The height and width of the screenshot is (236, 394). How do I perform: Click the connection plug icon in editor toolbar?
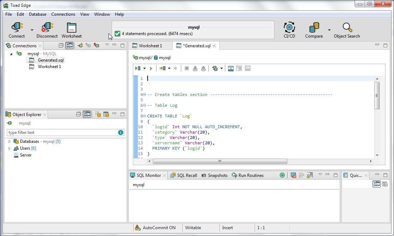tap(215, 68)
